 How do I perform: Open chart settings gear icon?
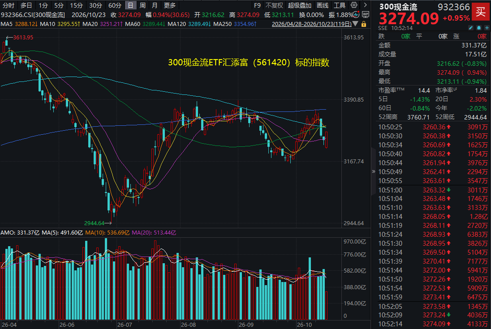coord(354,5)
